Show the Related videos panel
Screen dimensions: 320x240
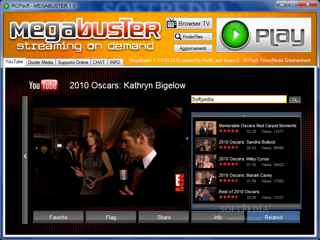274,217
